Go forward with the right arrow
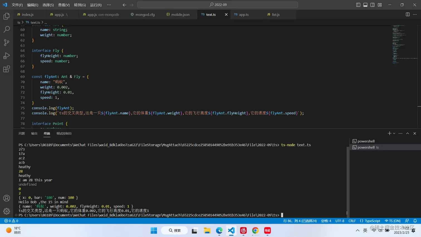This screenshot has width=421, height=237. click(x=132, y=5)
